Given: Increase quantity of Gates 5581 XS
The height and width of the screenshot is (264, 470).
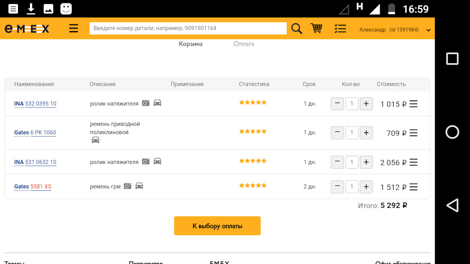Looking at the screenshot, I should click(x=366, y=186).
